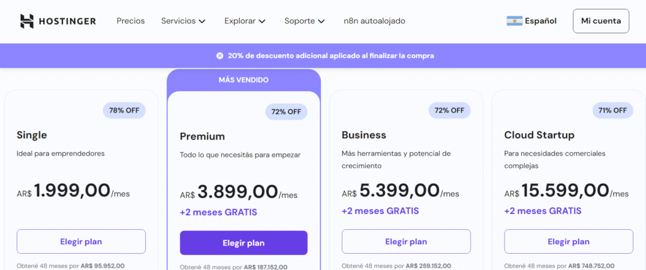This screenshot has height=270, width=646.
Task: Open the Precios menu item
Action: click(131, 21)
